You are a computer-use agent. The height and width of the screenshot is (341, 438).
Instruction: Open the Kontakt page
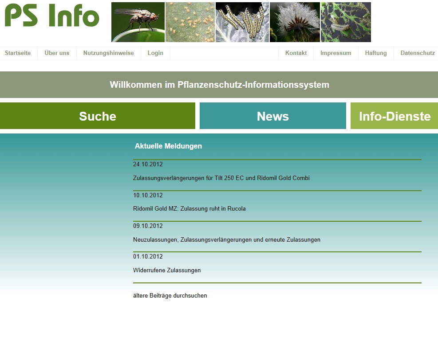pyautogui.click(x=296, y=53)
